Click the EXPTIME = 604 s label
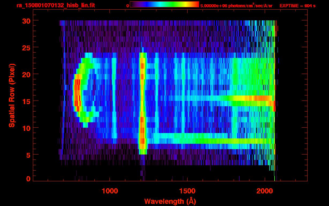The height and width of the screenshot is (206, 329). coord(297,6)
